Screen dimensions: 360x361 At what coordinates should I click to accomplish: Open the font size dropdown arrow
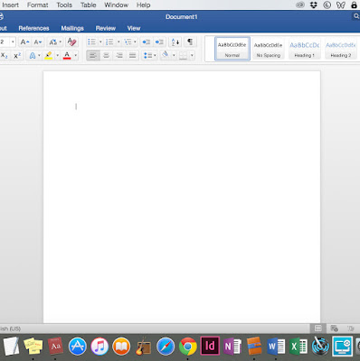pyautogui.click(x=13, y=42)
